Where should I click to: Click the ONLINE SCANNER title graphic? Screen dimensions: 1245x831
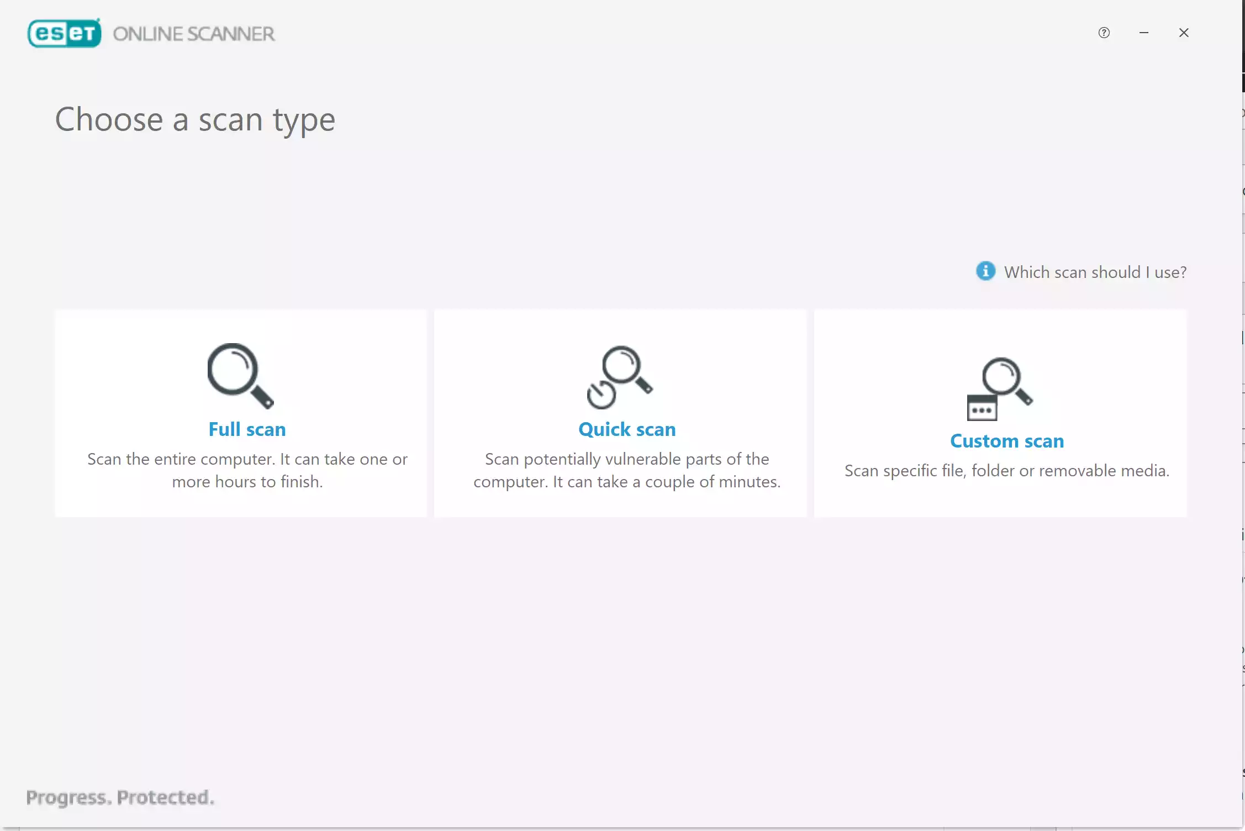point(194,34)
